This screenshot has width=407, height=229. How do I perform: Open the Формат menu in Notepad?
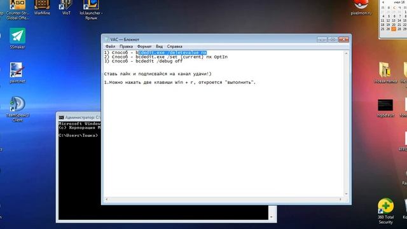pos(144,46)
